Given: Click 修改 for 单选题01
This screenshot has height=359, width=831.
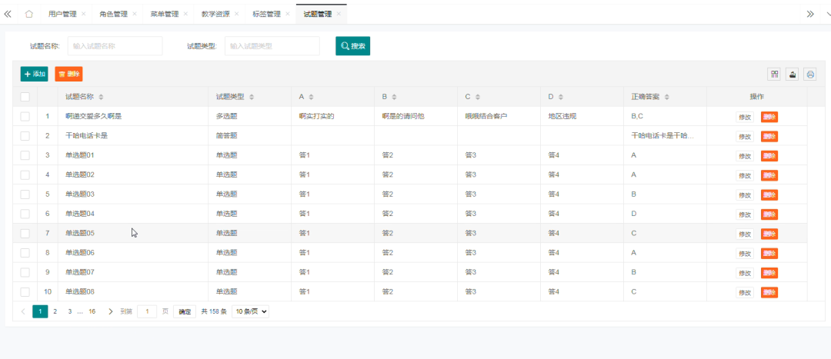Looking at the screenshot, I should (x=745, y=156).
